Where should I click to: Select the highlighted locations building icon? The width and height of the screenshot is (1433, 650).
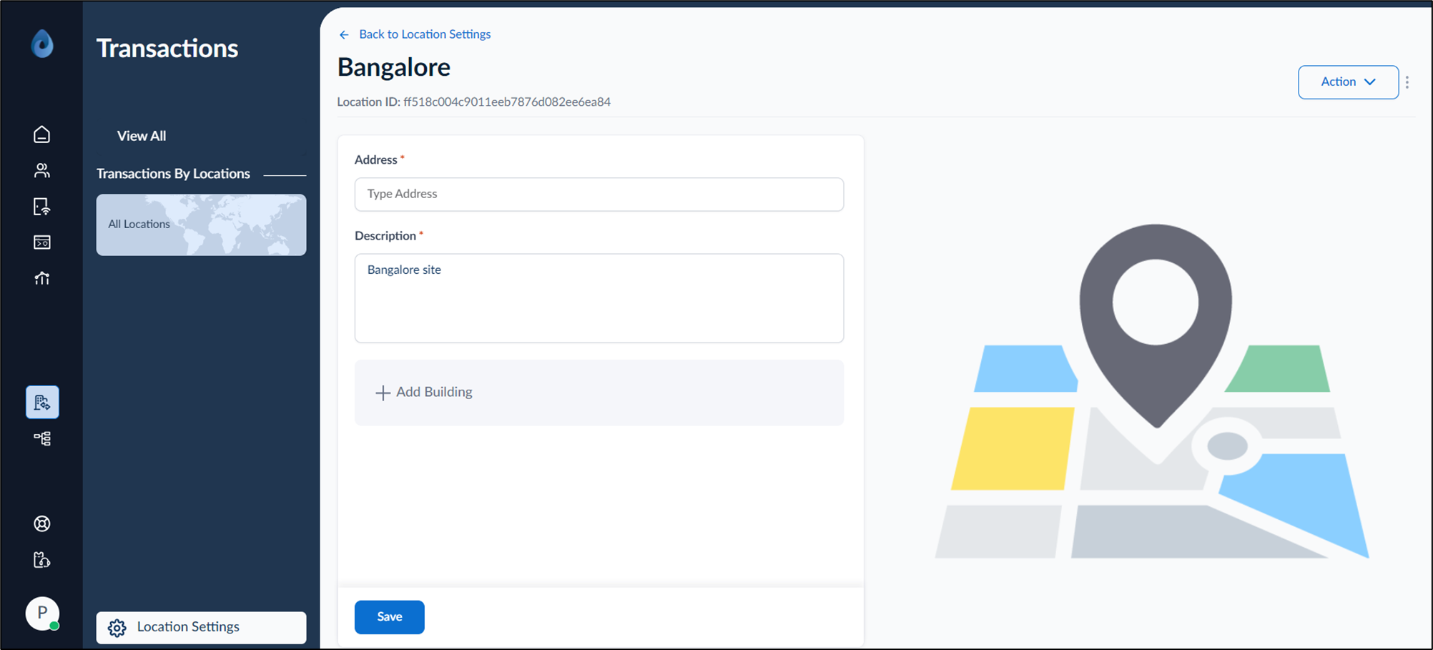42,402
